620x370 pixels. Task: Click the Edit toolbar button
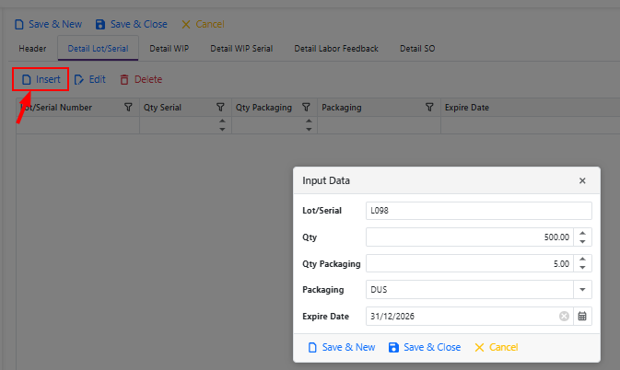click(90, 79)
